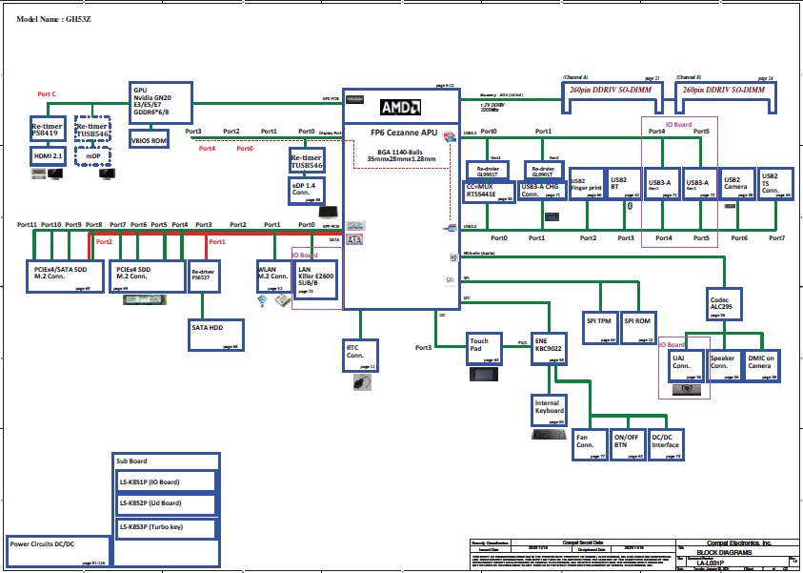Select the SATA HDD block
The height and width of the screenshot is (573, 803).
point(215,336)
